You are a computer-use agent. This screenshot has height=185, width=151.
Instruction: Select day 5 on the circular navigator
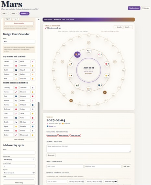point(100,86)
